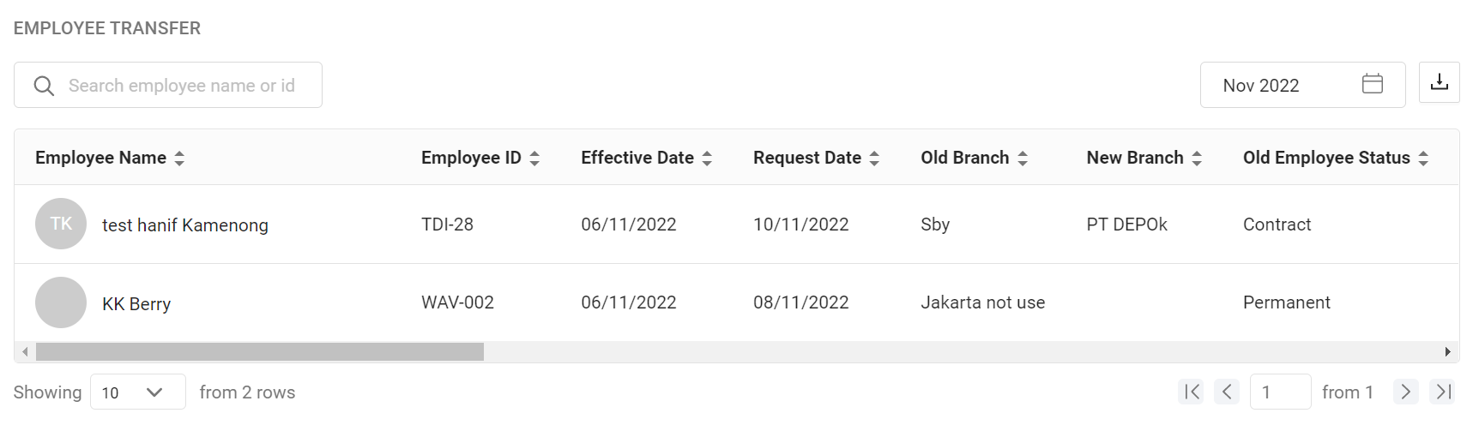This screenshot has height=437, width=1479.
Task: Click the download export icon
Action: coord(1439,82)
